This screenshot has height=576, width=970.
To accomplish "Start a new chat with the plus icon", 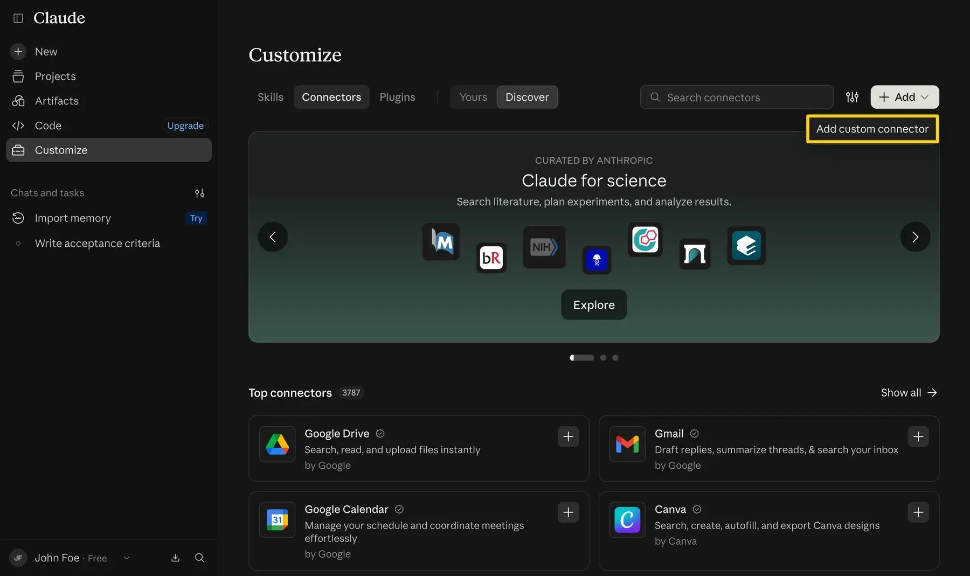I will (x=18, y=52).
